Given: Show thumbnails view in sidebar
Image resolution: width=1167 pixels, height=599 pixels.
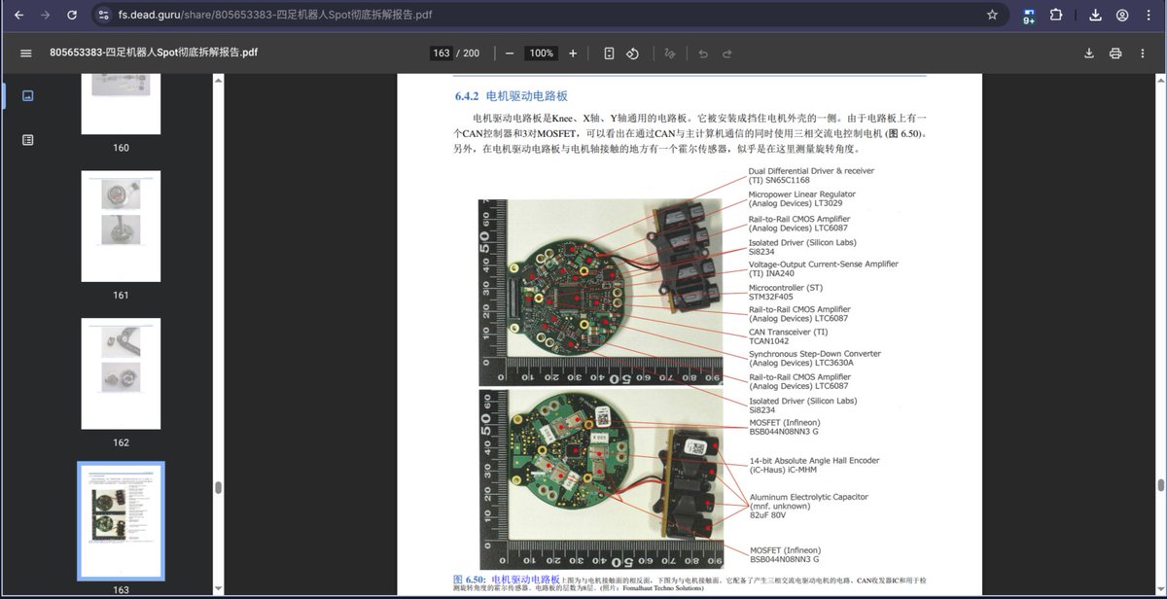Looking at the screenshot, I should (x=27, y=95).
